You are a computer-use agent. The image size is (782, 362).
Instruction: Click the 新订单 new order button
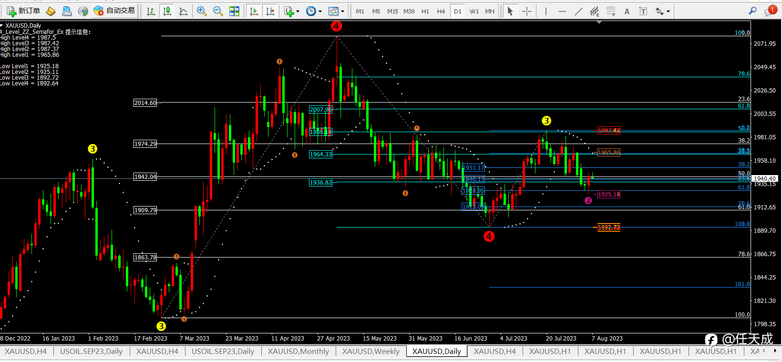(x=23, y=11)
